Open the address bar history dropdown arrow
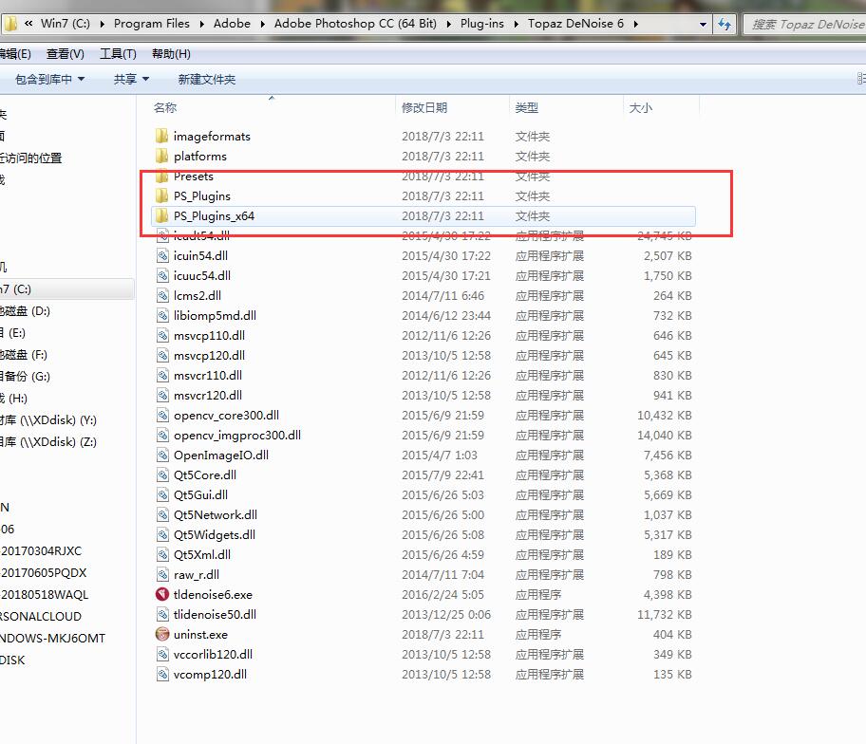The height and width of the screenshot is (744, 866). 703,25
